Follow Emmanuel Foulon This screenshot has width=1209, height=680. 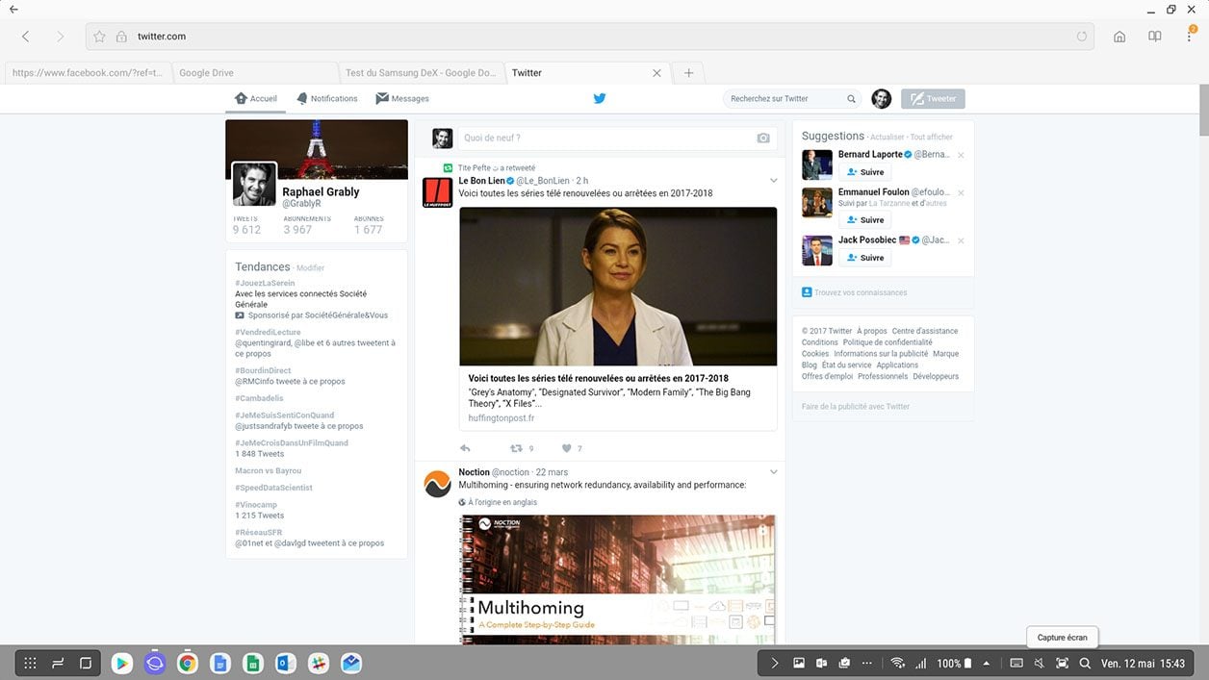[x=864, y=220]
